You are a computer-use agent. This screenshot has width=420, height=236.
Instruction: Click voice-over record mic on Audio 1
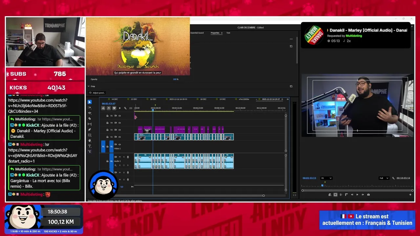tap(128, 157)
